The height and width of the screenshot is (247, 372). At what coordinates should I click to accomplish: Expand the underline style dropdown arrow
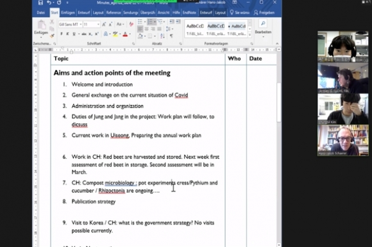click(x=78, y=35)
